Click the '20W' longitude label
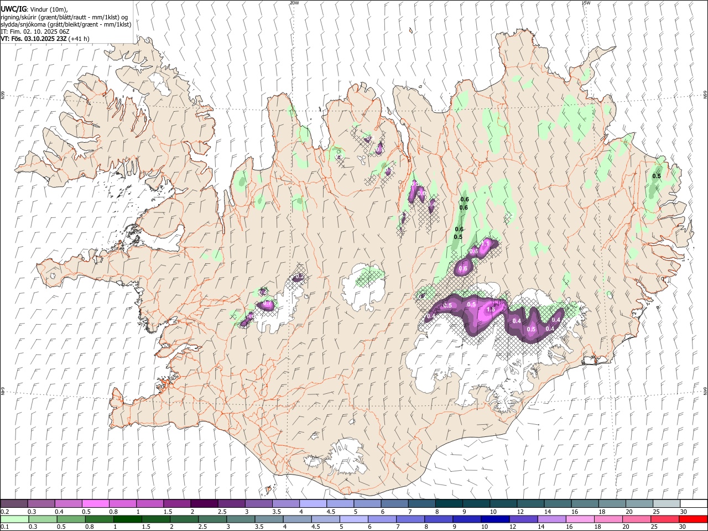Screen dimensions: 708x531 (294, 3)
